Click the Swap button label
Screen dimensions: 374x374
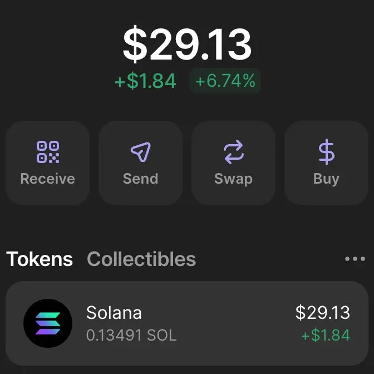[234, 179]
